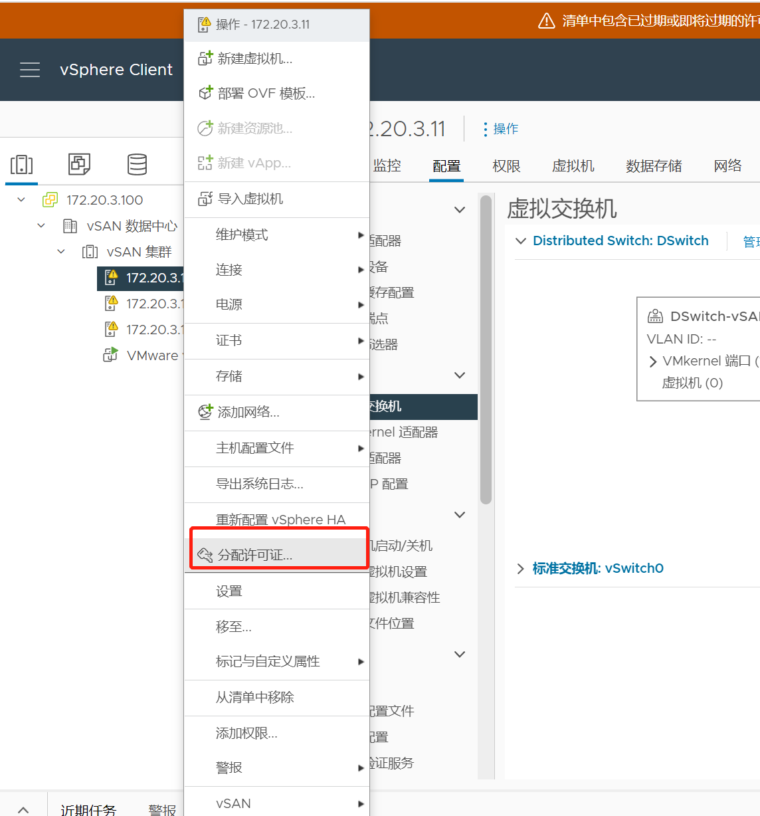
Task: Open the 警报 bottom tab
Action: (x=163, y=809)
